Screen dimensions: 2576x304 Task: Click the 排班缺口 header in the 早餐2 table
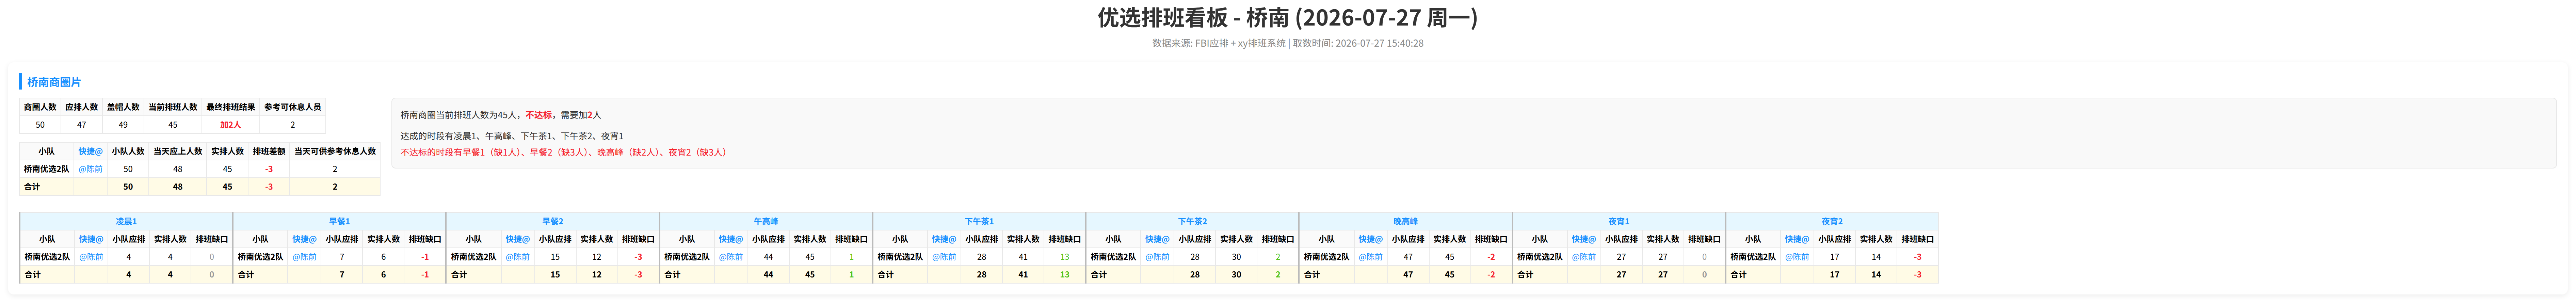click(x=638, y=239)
